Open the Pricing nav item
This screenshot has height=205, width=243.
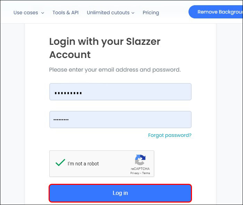(x=151, y=13)
